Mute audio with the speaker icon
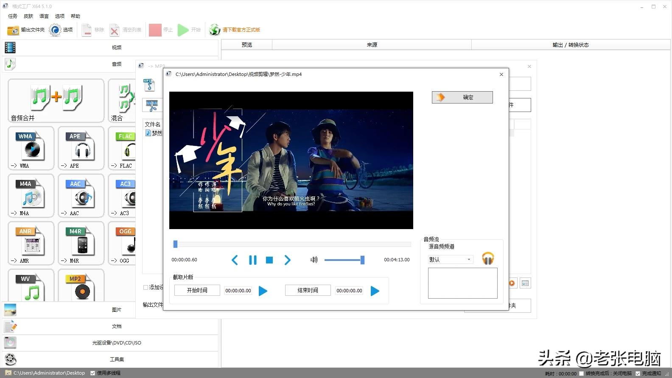 pos(314,260)
